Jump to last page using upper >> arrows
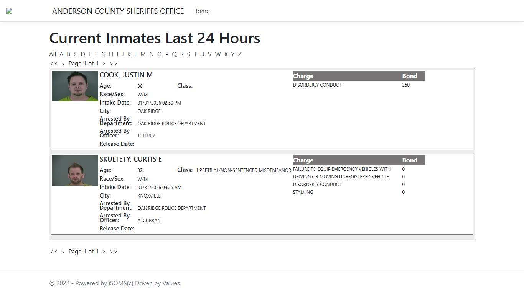Screen dimensions: 524x294 point(114,64)
